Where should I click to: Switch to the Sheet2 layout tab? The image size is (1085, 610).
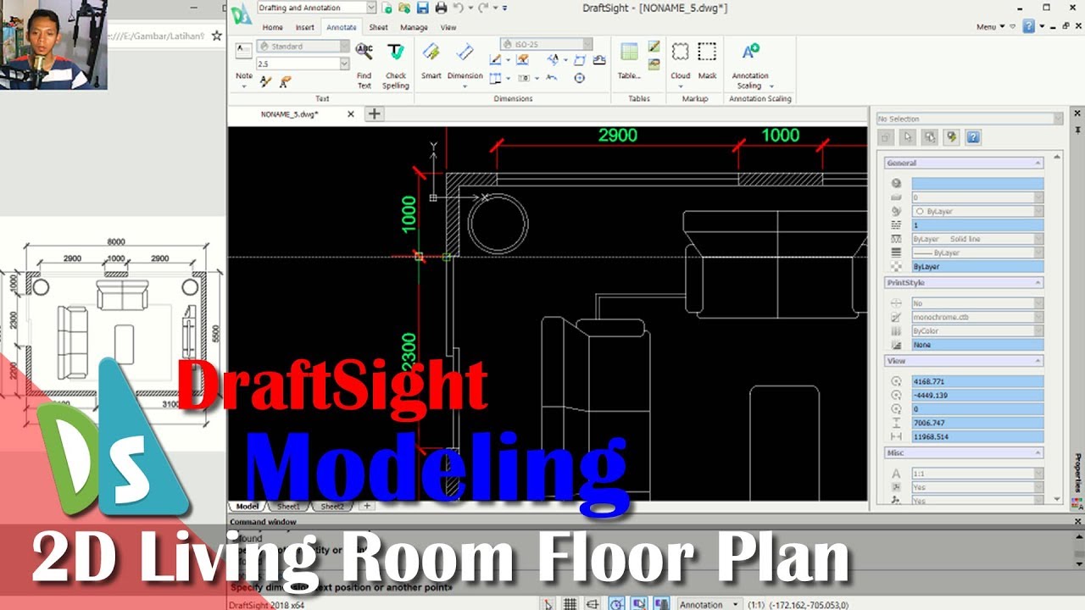point(333,507)
